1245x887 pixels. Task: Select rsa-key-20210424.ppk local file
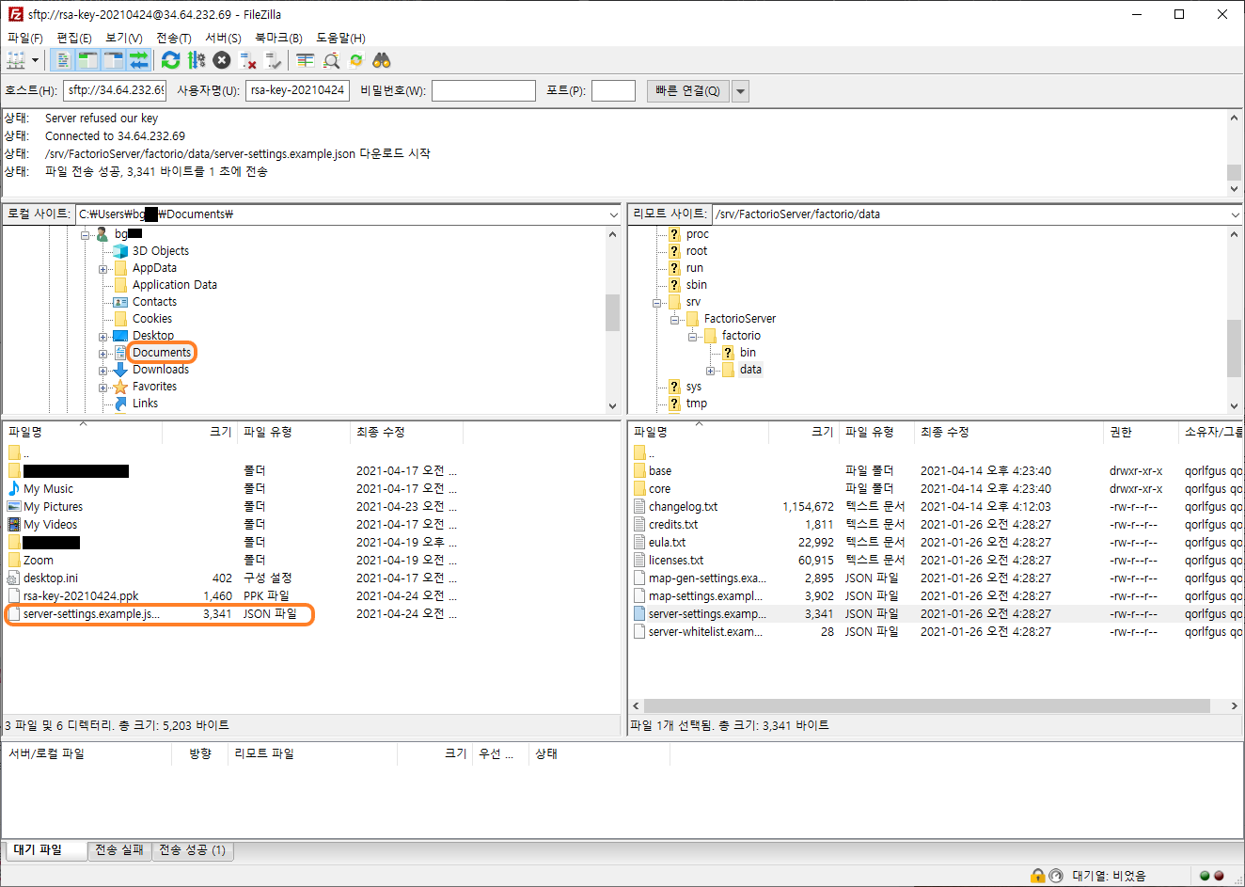coord(81,596)
